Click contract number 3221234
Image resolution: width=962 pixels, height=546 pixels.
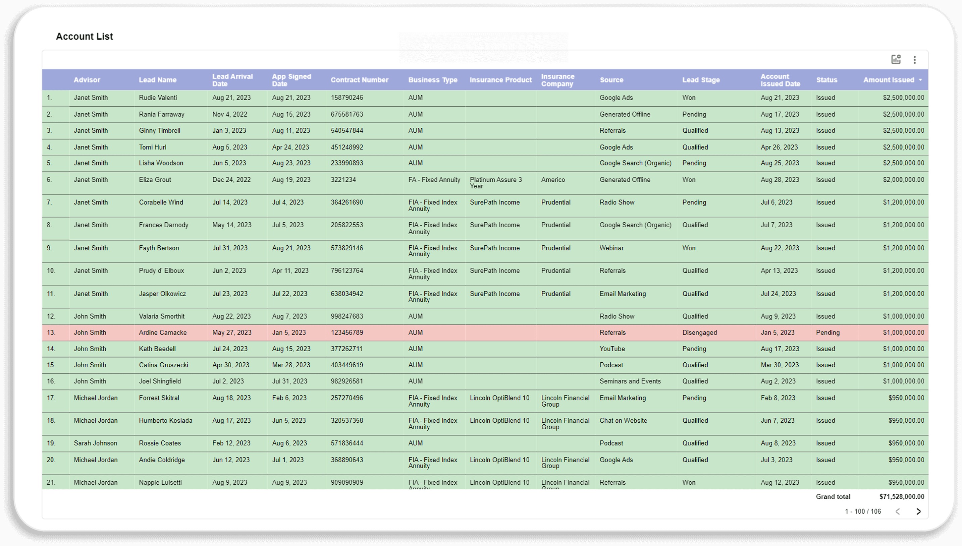coord(343,180)
